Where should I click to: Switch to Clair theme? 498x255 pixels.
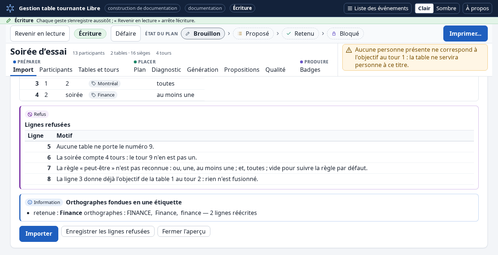[x=424, y=8]
